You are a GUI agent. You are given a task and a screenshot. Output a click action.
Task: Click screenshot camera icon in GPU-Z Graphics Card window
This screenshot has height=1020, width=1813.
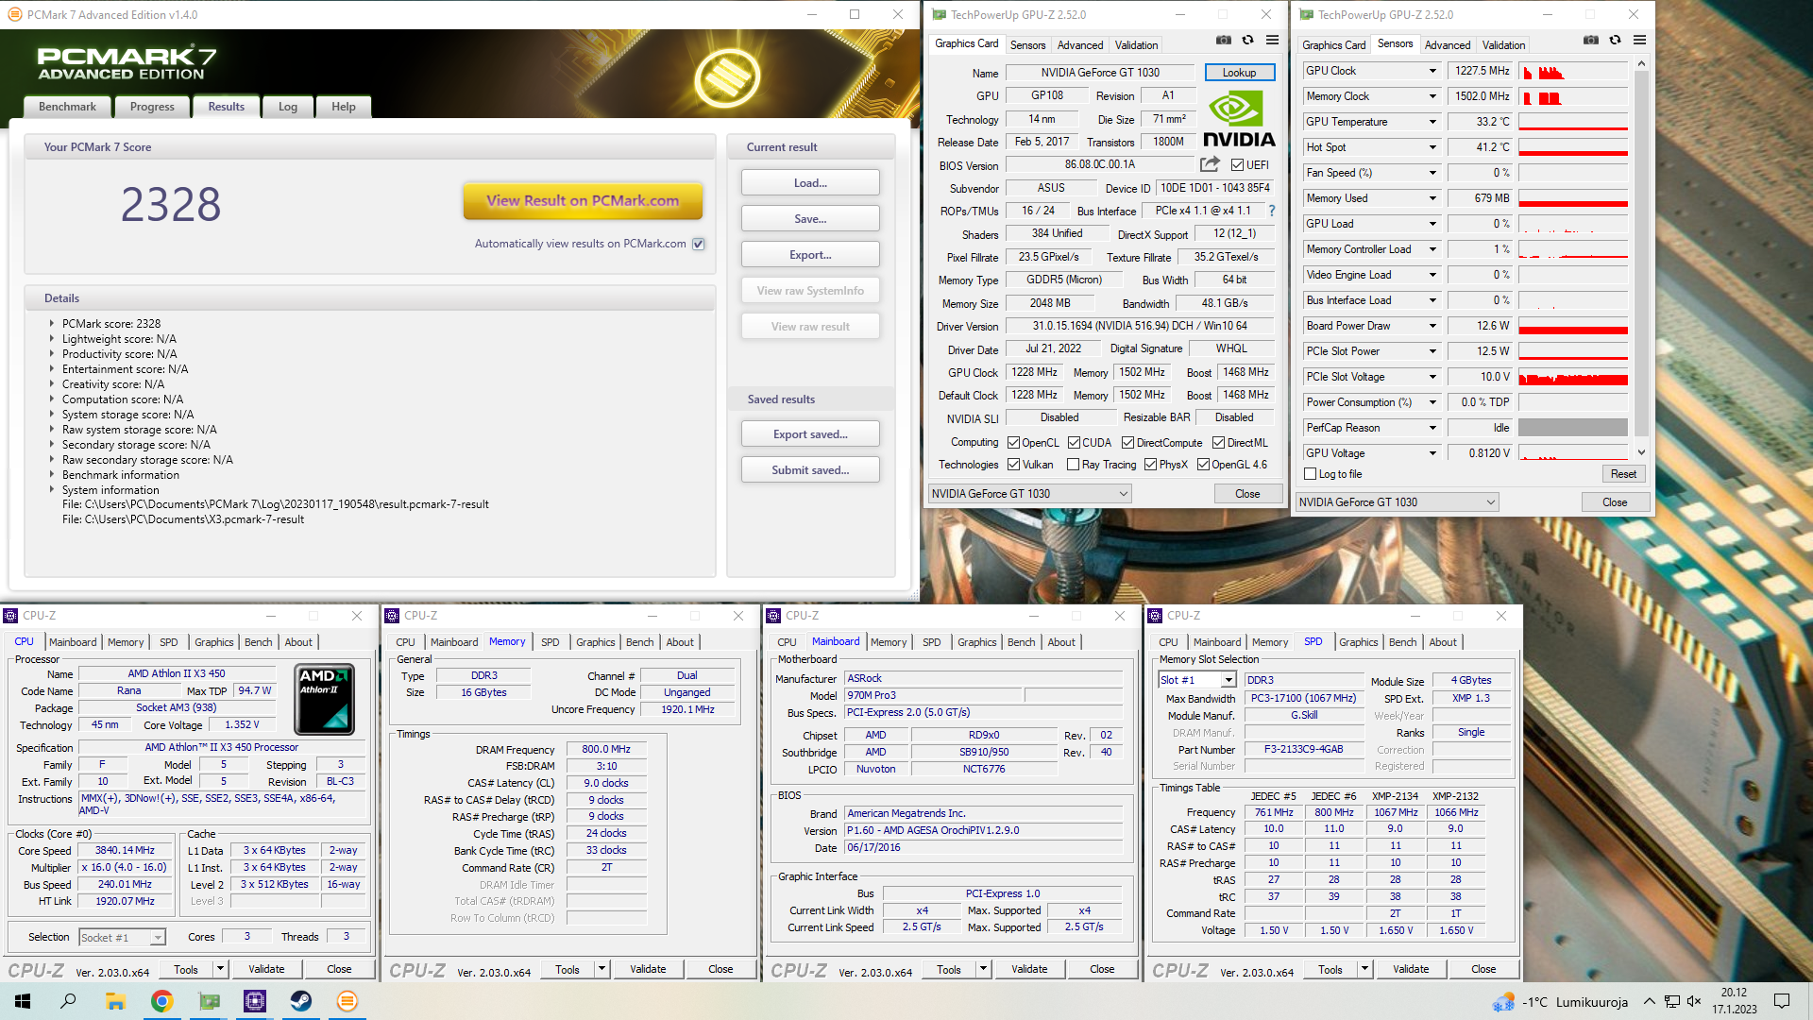1223,41
